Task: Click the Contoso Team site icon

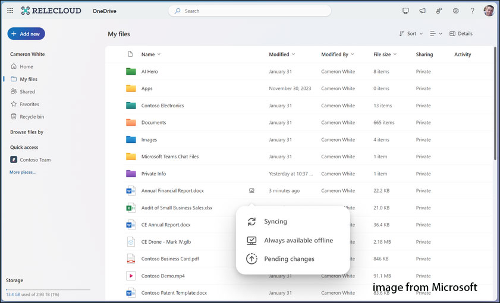Action: tap(14, 160)
